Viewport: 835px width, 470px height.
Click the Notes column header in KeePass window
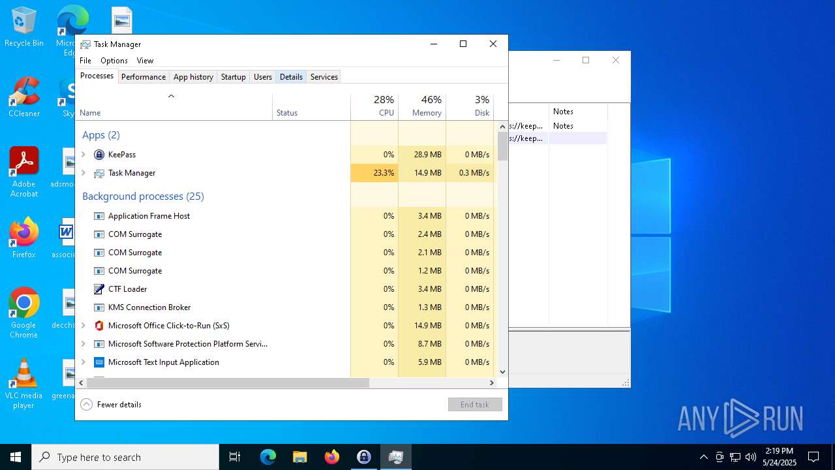(x=578, y=112)
